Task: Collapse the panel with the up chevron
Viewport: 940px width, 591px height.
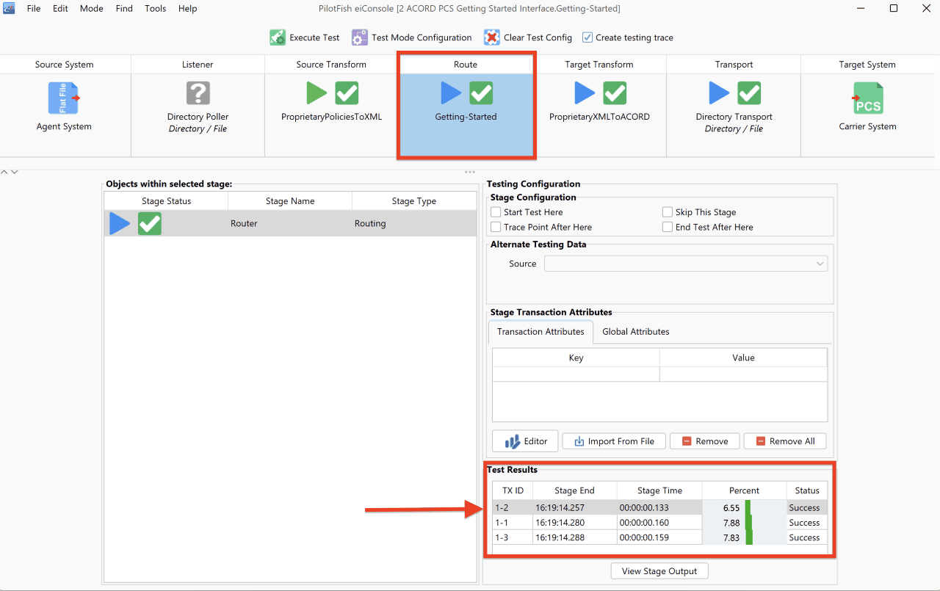Action: tap(4, 172)
